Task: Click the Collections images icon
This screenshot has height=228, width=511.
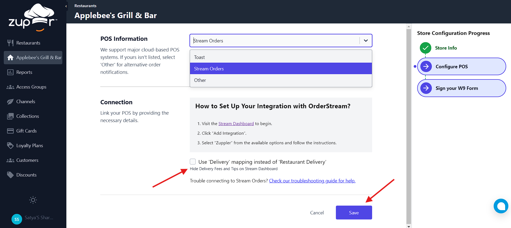Action: pyautogui.click(x=10, y=116)
